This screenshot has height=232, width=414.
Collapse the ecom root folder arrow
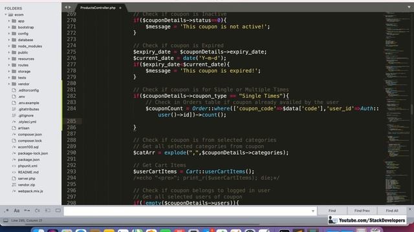(x=6, y=15)
